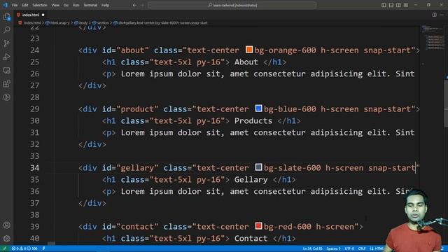Toggle the Secondary Side Bar layout button
The height and width of the screenshot is (252, 448).
[x=398, y=5]
